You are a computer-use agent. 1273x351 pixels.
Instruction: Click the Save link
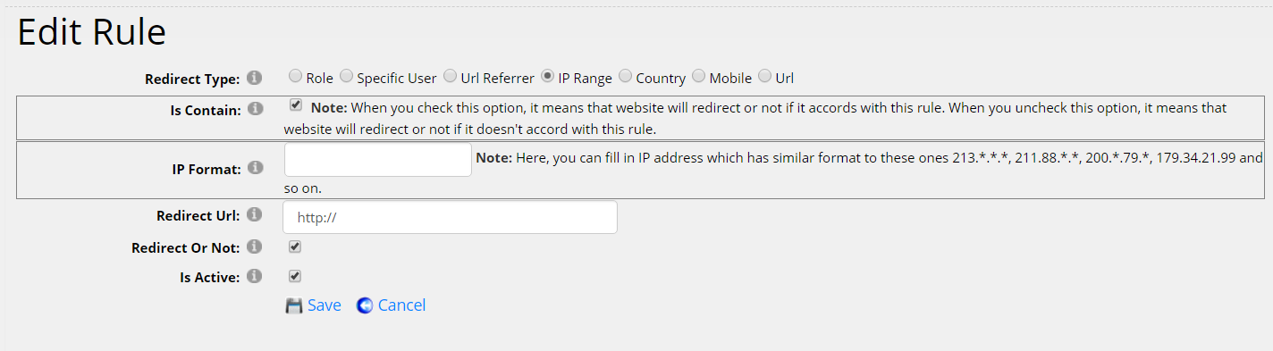[x=325, y=305]
